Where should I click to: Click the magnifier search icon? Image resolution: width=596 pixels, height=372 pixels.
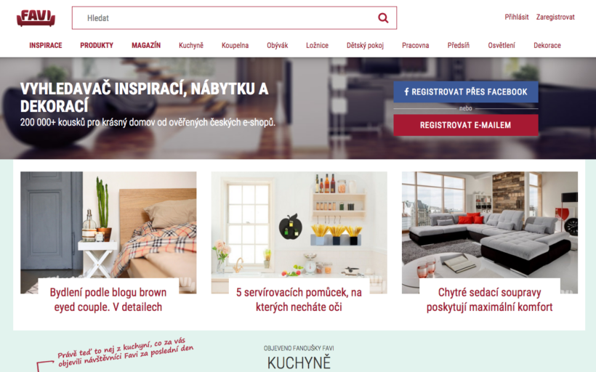(x=383, y=18)
